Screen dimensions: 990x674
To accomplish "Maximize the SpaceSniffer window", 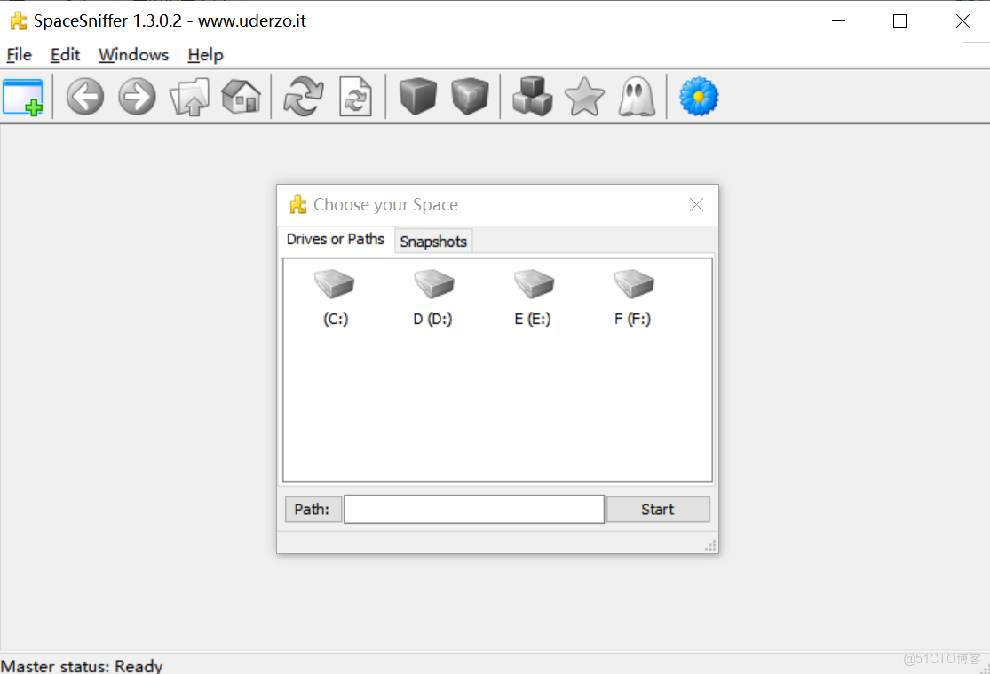I will point(899,20).
